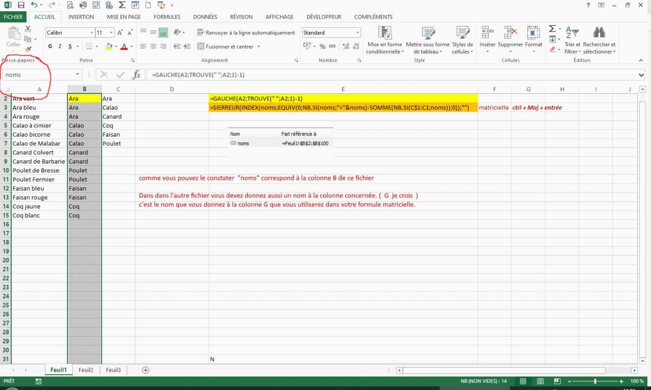
Task: Toggle italic formatting with I button
Action: click(60, 46)
